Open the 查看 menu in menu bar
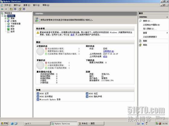The image size is (169, 126). tap(27, 5)
